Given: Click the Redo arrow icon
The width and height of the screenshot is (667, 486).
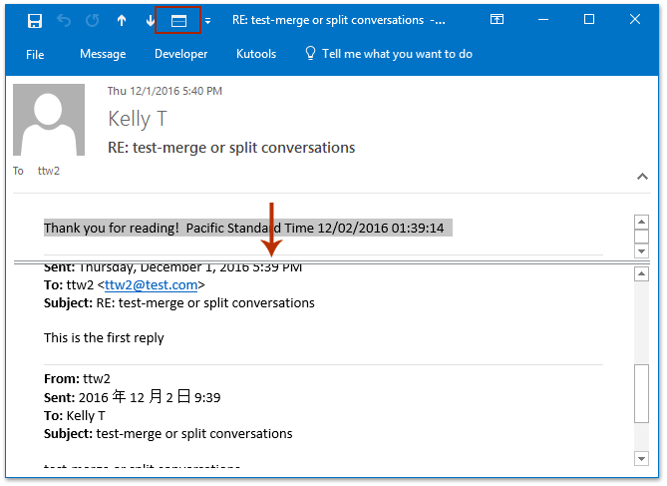Looking at the screenshot, I should 93,20.
